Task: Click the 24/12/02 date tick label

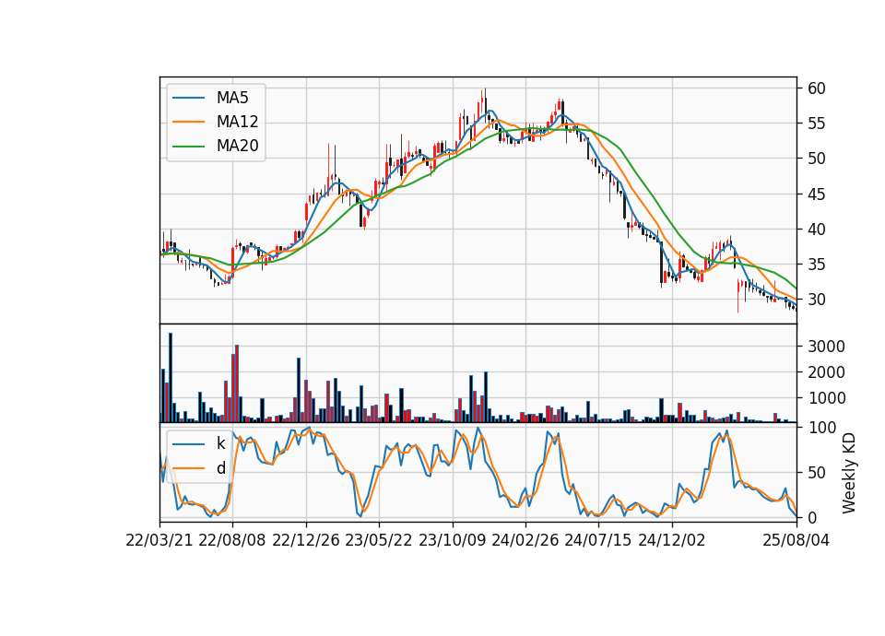Action: click(x=672, y=540)
